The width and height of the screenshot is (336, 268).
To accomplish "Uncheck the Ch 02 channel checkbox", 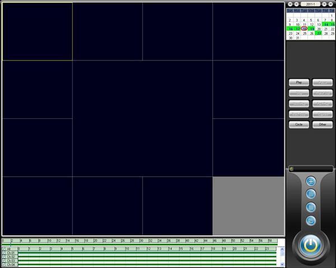I will click(4, 257).
